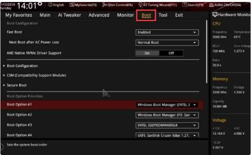Open Next Boot after AC Power Loss dropdown

click(x=167, y=43)
